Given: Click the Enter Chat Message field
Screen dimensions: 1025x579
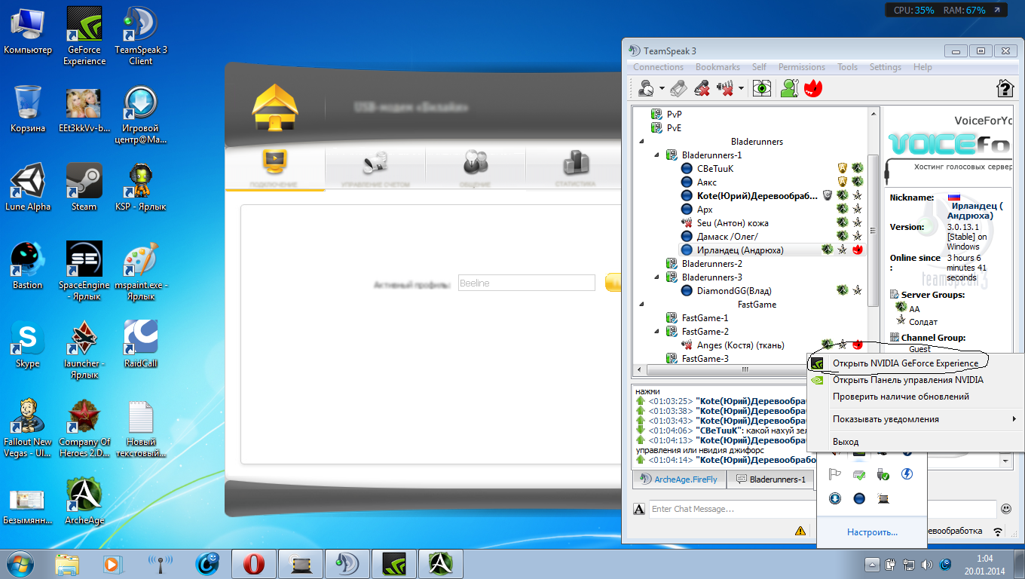Looking at the screenshot, I should click(x=822, y=509).
